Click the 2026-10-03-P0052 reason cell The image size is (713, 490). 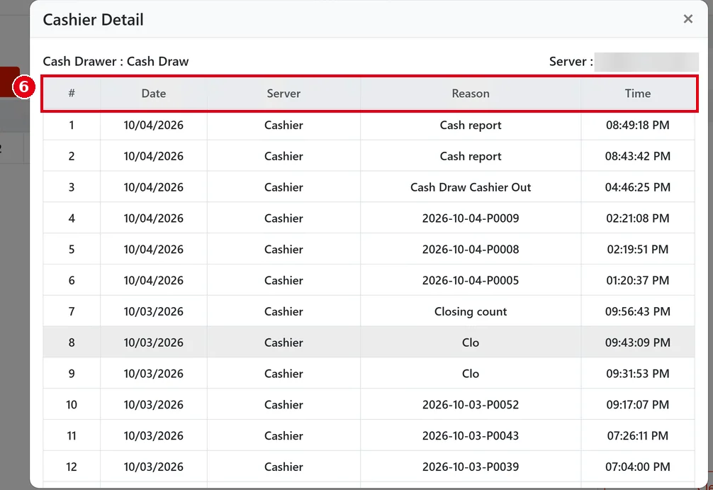click(x=471, y=404)
